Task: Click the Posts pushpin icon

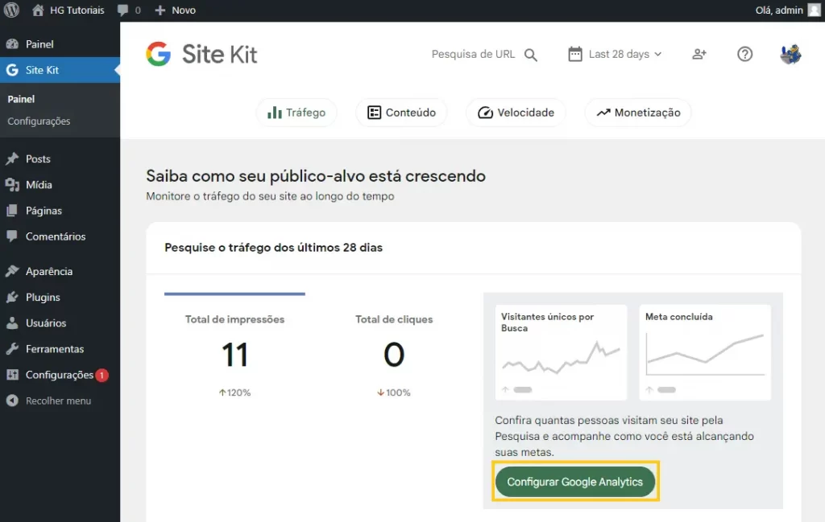Action: pos(12,158)
